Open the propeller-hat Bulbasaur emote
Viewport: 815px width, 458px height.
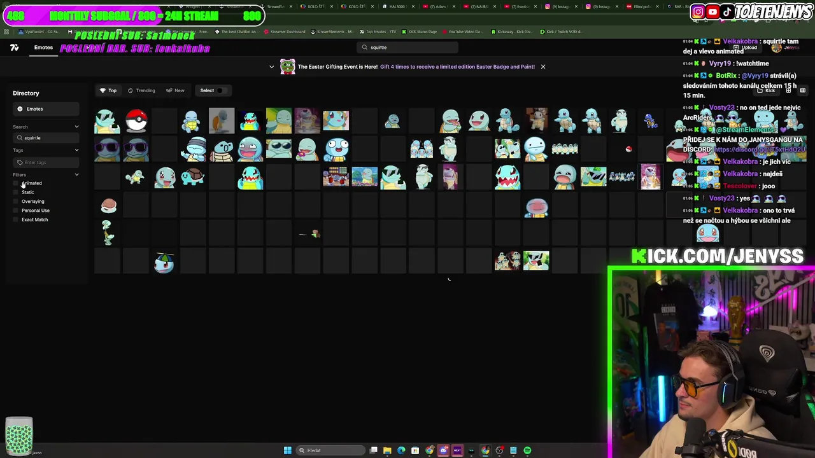[164, 262]
